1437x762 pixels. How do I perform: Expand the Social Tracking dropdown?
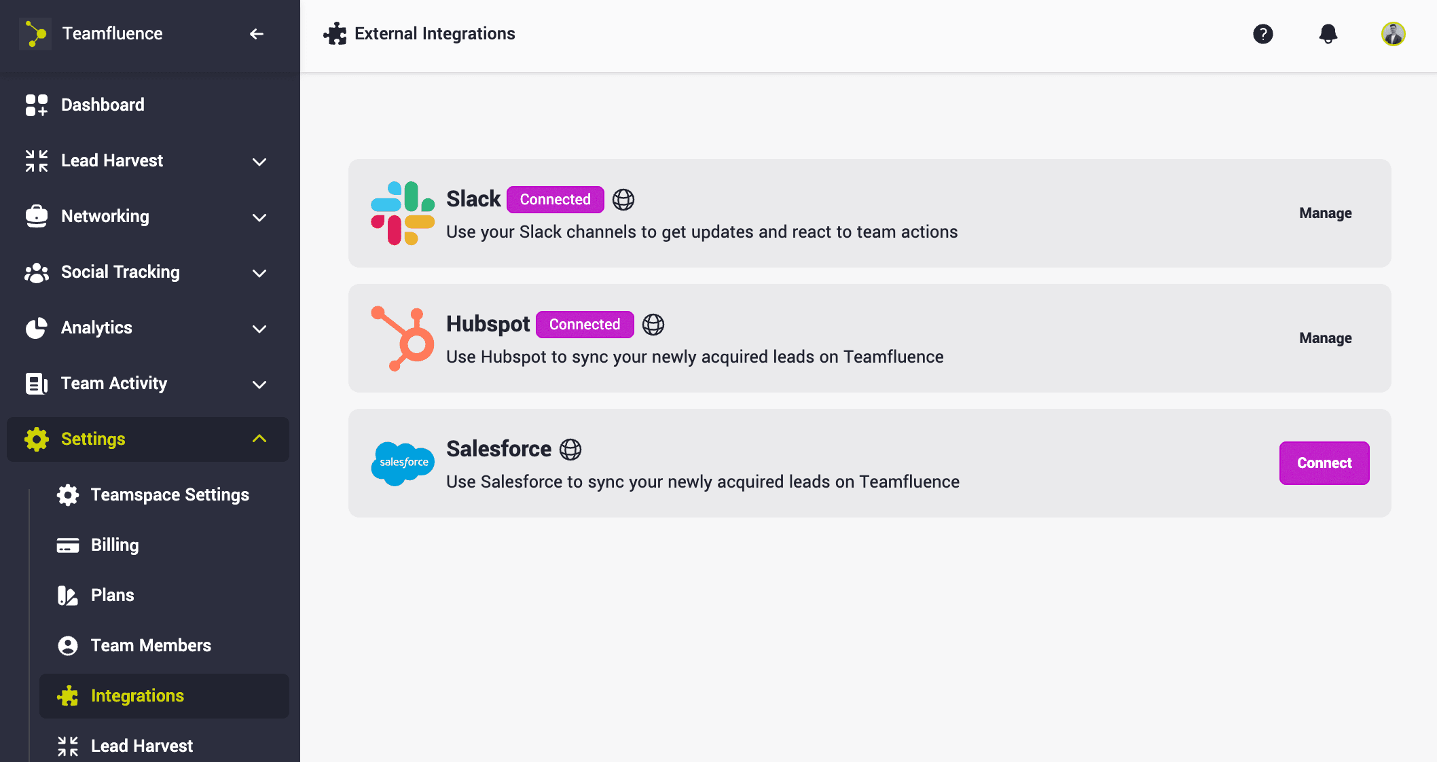pyautogui.click(x=259, y=273)
